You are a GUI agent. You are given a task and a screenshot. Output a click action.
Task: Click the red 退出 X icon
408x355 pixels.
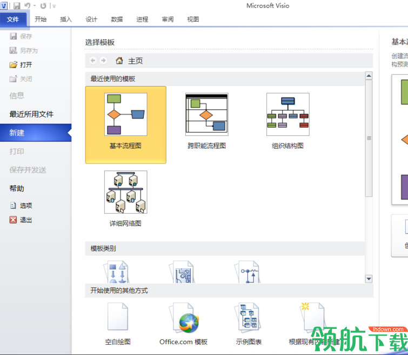click(13, 220)
